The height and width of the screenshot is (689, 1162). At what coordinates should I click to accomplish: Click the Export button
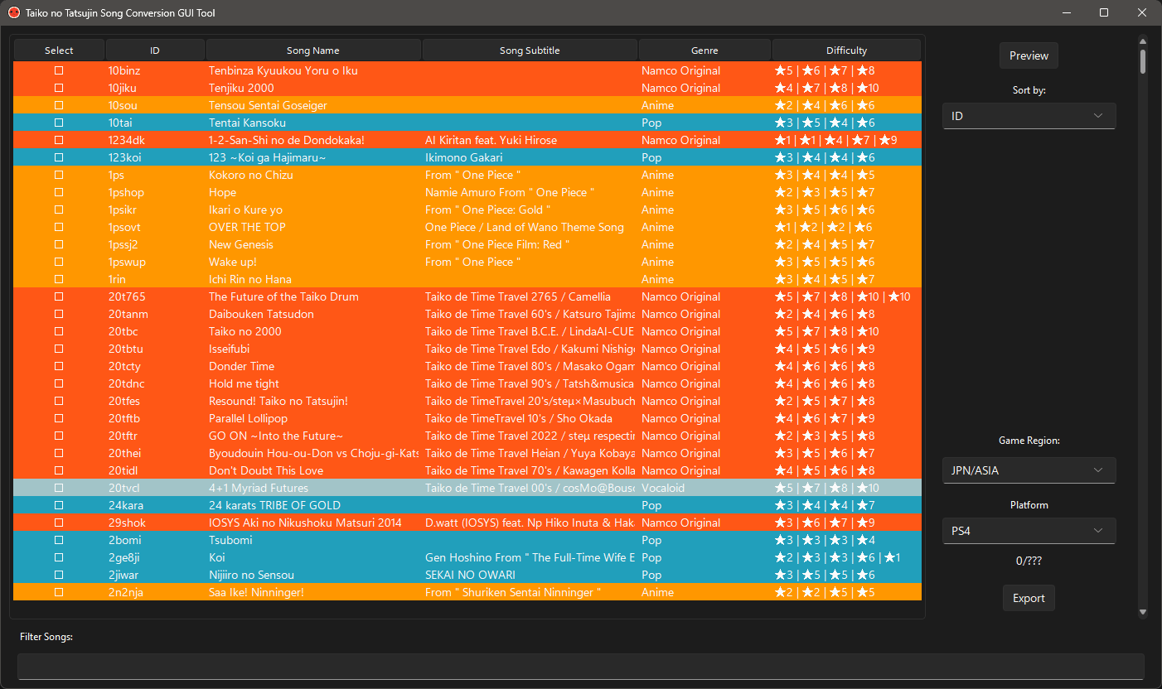click(x=1029, y=597)
